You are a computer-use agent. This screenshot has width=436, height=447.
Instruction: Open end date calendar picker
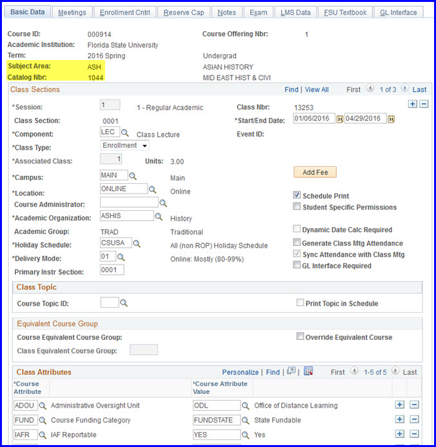click(391, 119)
